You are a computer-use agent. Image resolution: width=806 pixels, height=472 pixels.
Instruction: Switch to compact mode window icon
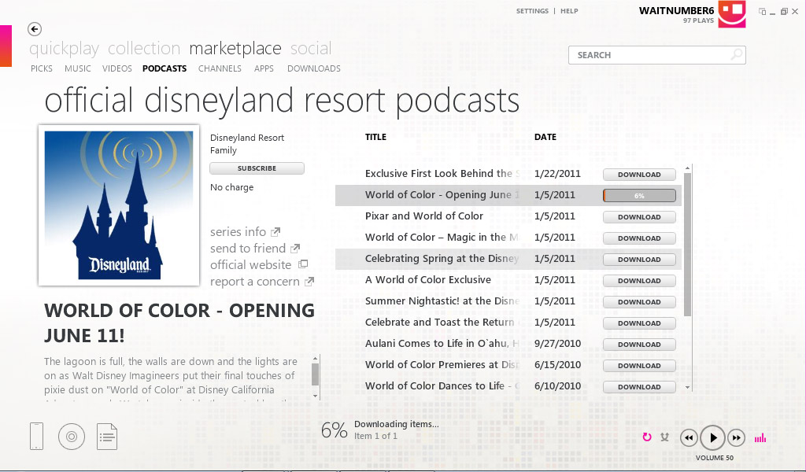click(762, 11)
